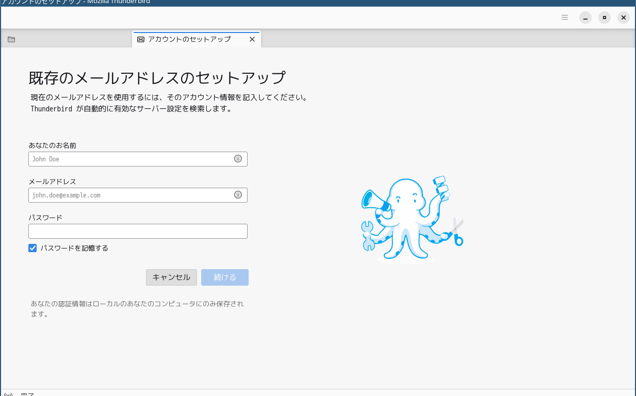Click the キャンセル button

(171, 277)
